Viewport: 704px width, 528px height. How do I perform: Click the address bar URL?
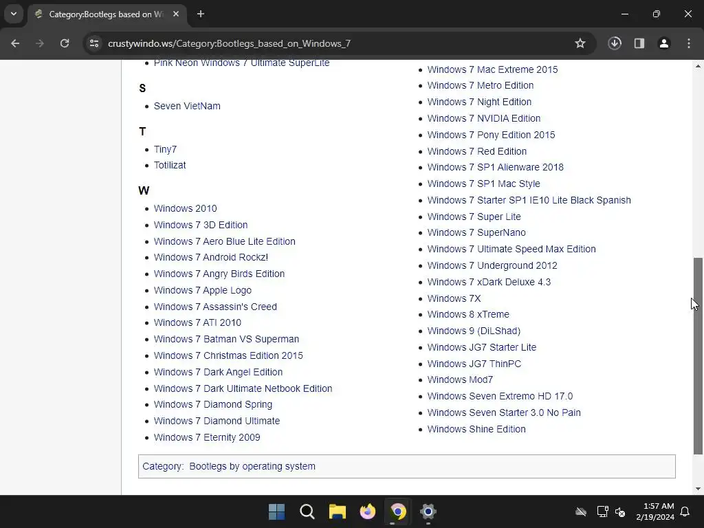230,43
